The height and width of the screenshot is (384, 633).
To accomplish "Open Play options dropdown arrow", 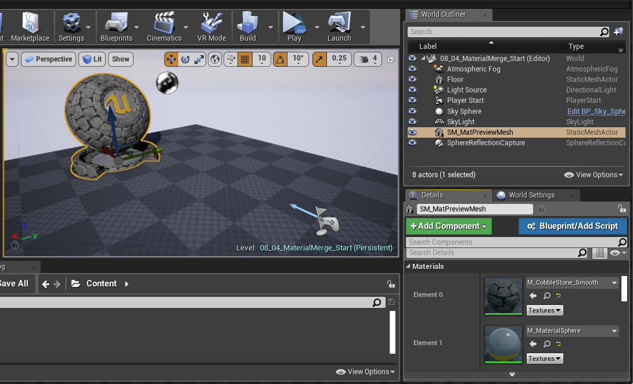I will [x=317, y=27].
